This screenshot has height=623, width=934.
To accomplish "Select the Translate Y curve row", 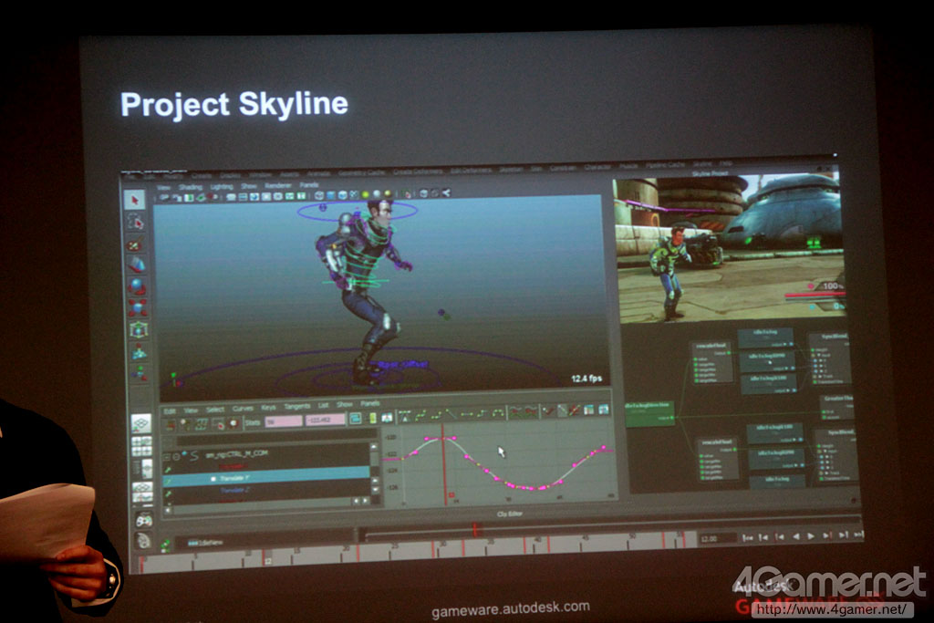I will pyautogui.click(x=266, y=478).
